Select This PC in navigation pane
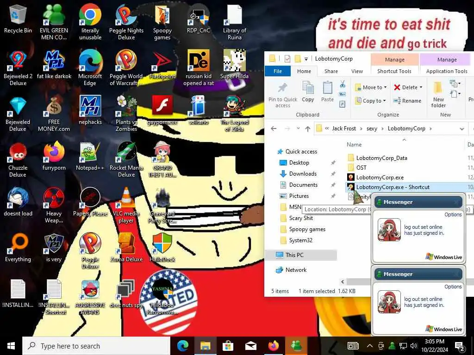The width and height of the screenshot is (474, 355). pos(301,255)
